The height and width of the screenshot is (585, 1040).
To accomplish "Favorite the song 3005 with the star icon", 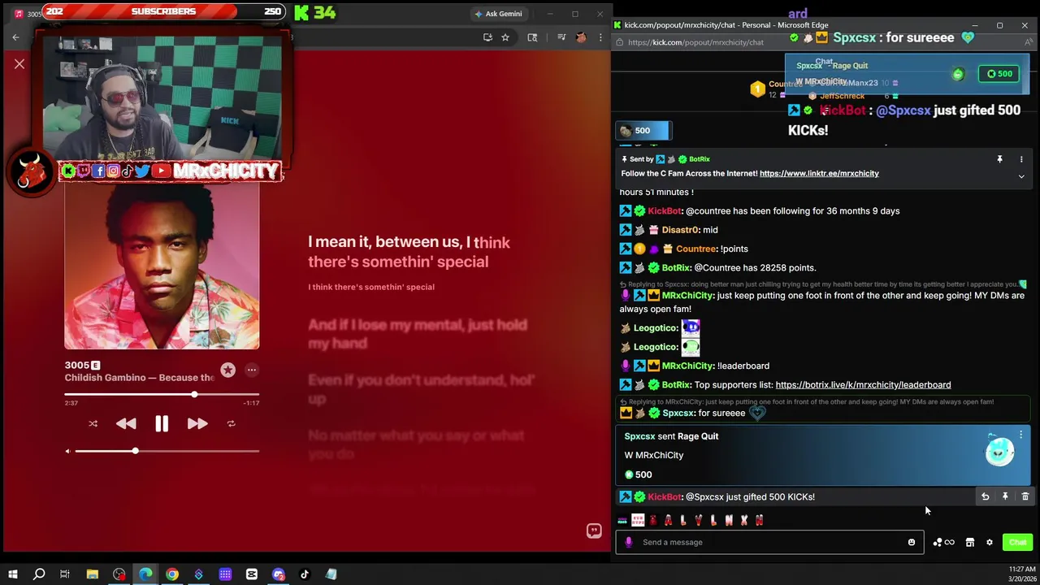I will point(227,370).
